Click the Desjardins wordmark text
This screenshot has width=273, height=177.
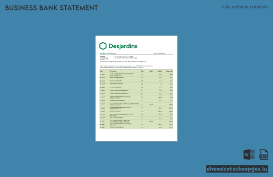tap(123, 46)
